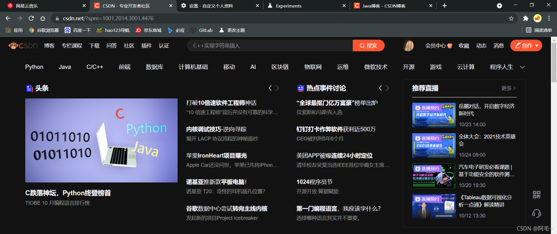This screenshot has width=557, height=234.
Task: Select the Java category
Action: (65, 67)
